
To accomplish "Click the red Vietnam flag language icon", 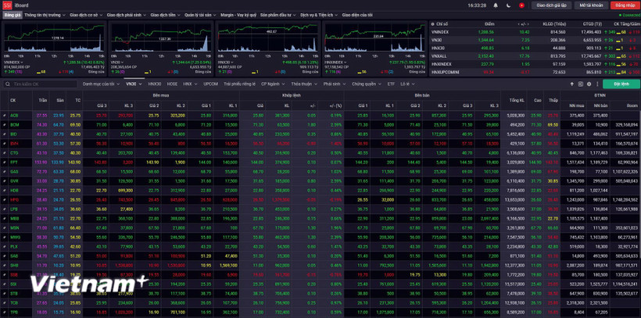I will click(x=522, y=5).
